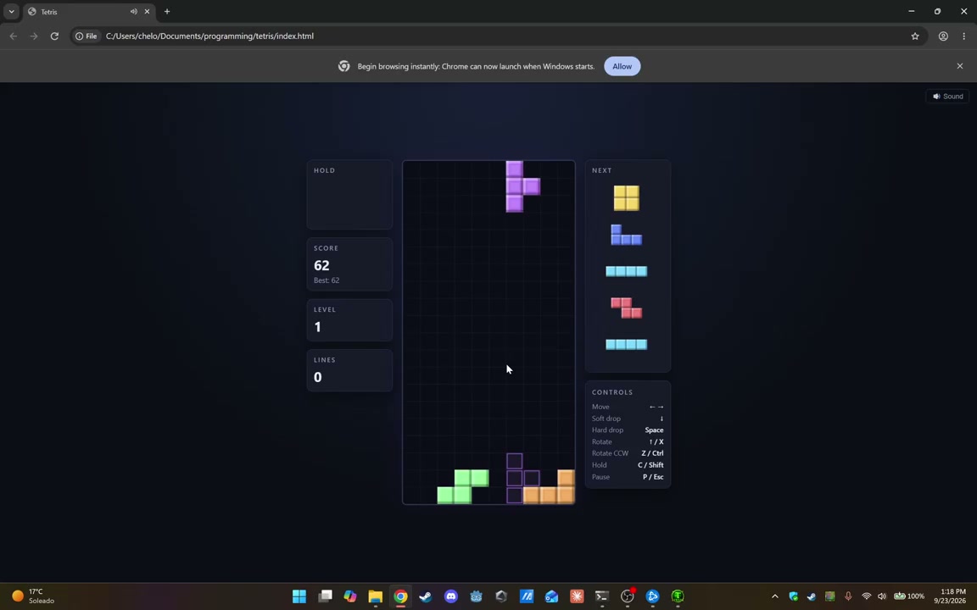977x610 pixels.
Task: Click the falling purple T piece
Action: coord(515,186)
